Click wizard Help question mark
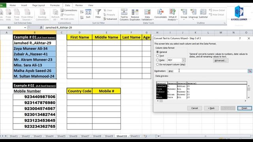The height and width of the screenshot is (142, 253). [x=240, y=38]
